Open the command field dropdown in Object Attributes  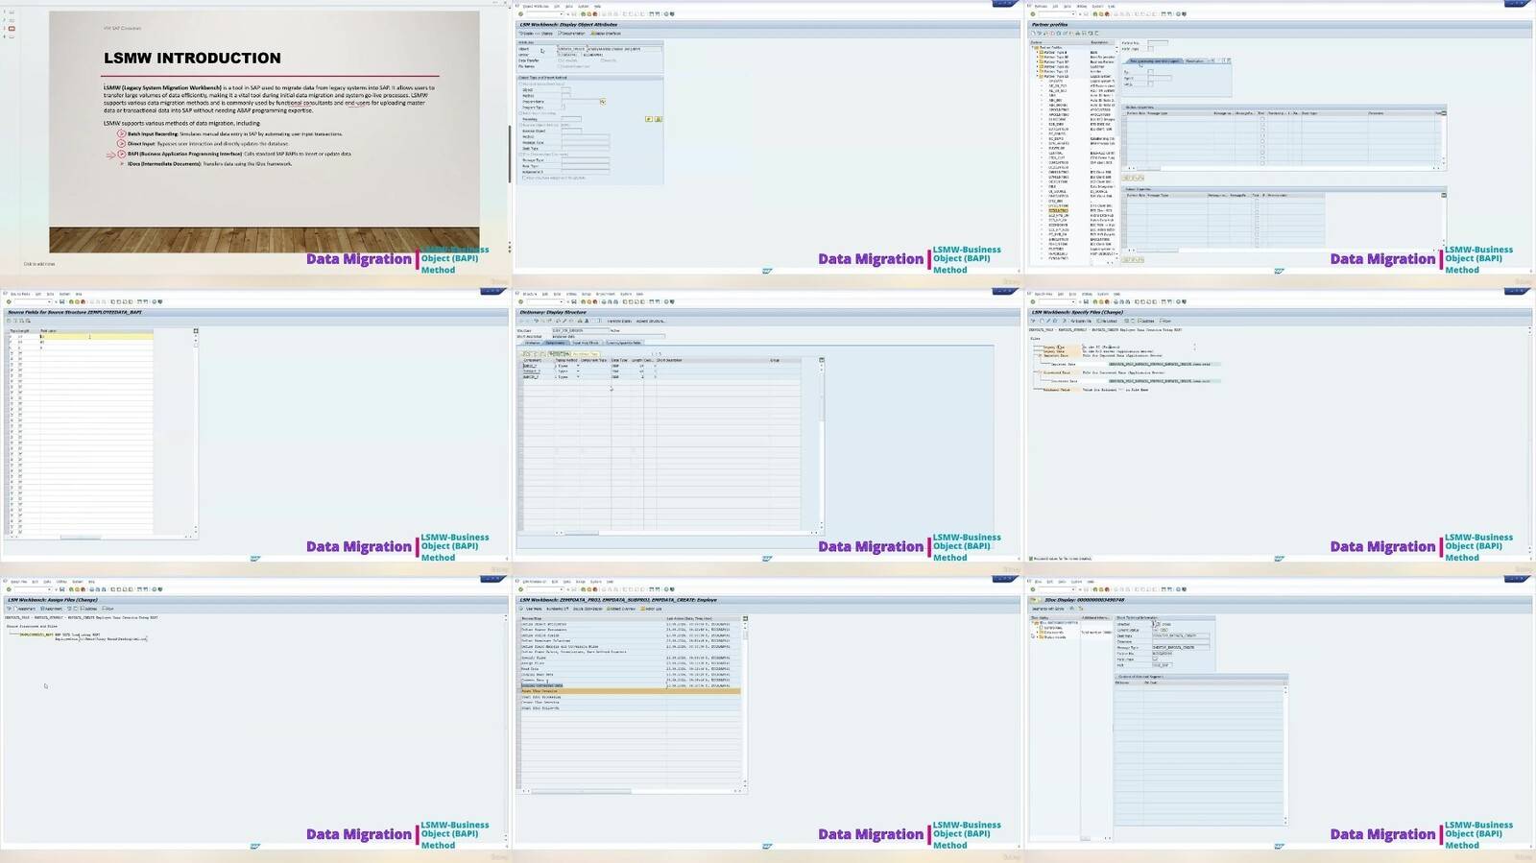pos(562,14)
